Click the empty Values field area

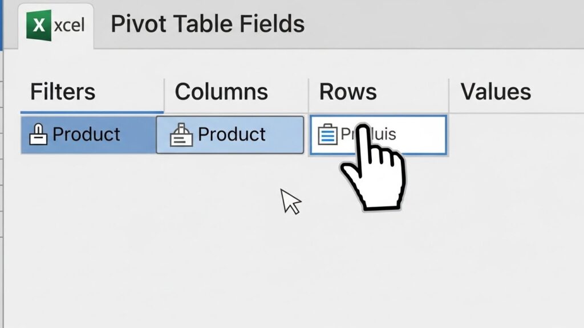pos(513,134)
